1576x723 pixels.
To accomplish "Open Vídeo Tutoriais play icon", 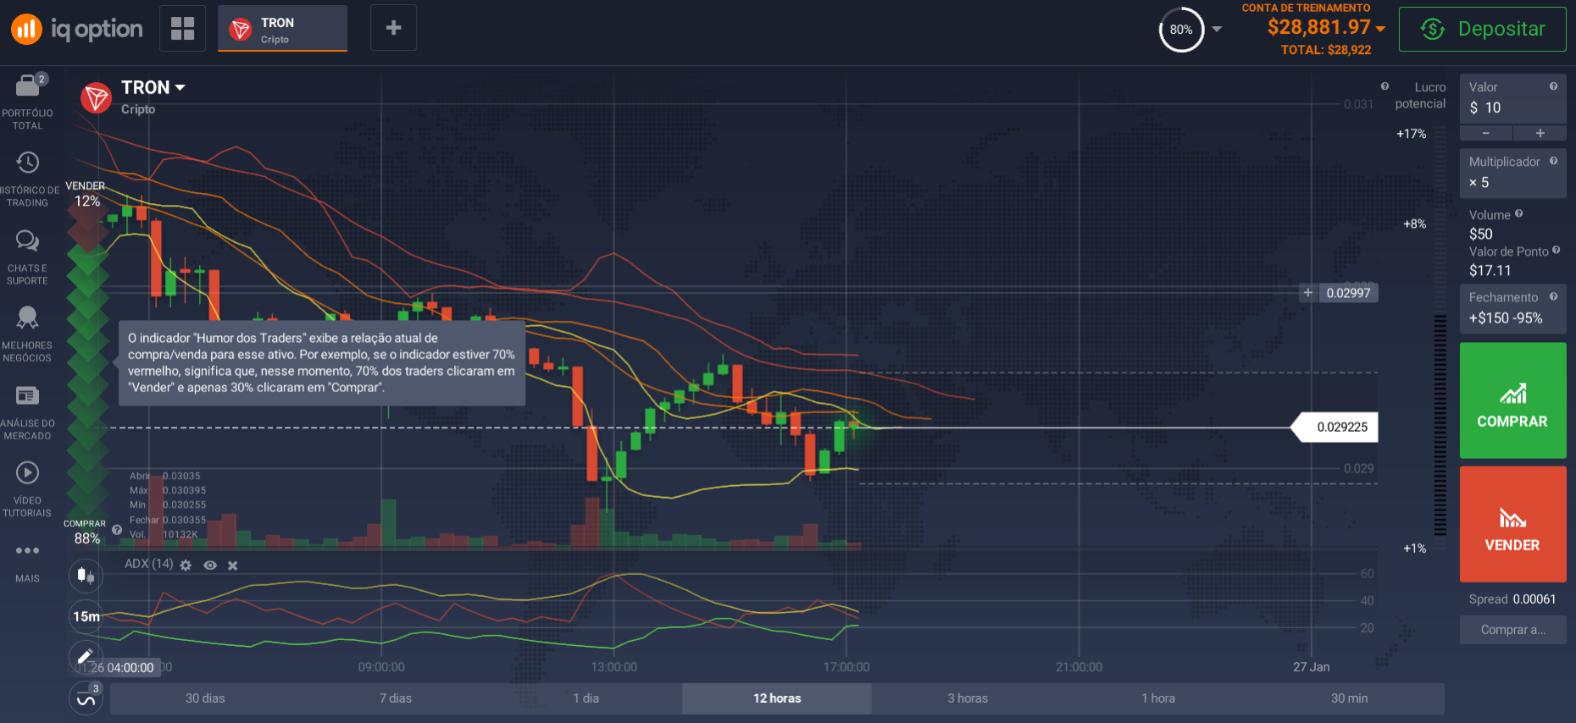I will (x=27, y=472).
